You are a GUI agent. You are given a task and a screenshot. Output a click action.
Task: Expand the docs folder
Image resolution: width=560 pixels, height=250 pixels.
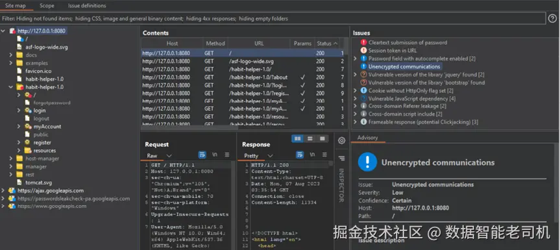(x=11, y=55)
